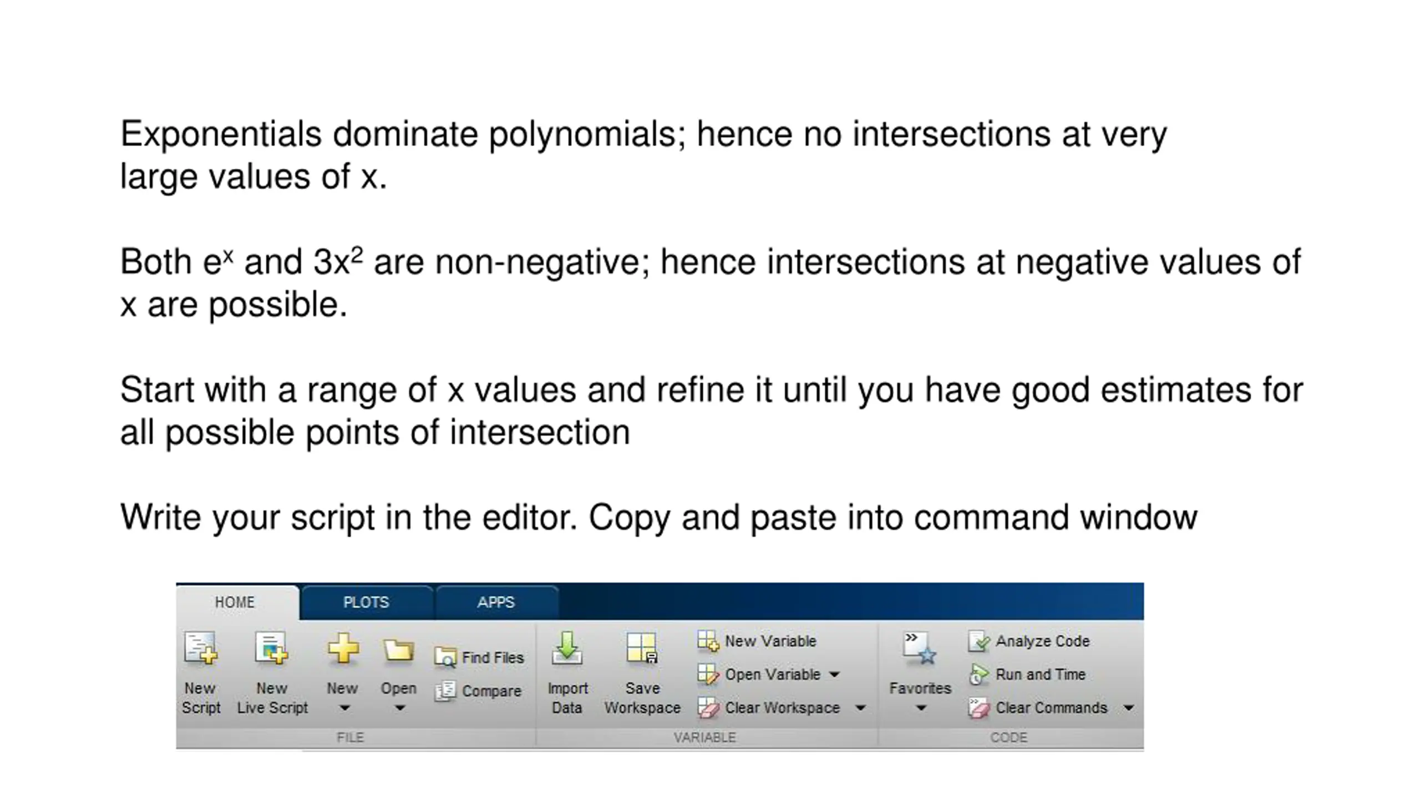Click the Save Workspace label
The image size is (1420, 799).
pyautogui.click(x=642, y=698)
